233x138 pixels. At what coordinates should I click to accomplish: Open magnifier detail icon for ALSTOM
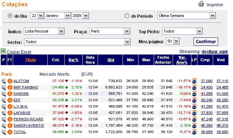pos(4,81)
